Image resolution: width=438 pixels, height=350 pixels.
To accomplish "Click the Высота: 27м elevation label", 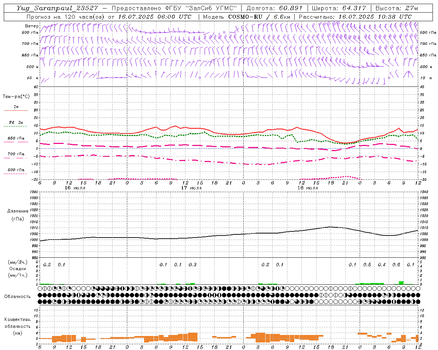I will tap(397, 9).
